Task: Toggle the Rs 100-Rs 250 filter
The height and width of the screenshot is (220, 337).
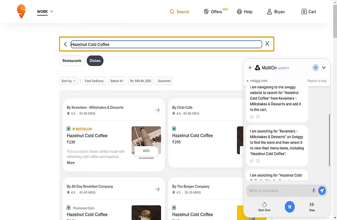Action: 141,81
